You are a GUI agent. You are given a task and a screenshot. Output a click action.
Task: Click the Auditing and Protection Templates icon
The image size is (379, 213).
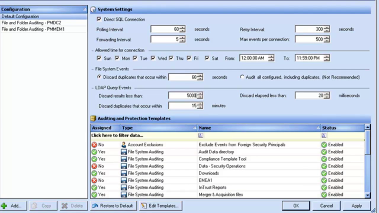[x=93, y=118]
